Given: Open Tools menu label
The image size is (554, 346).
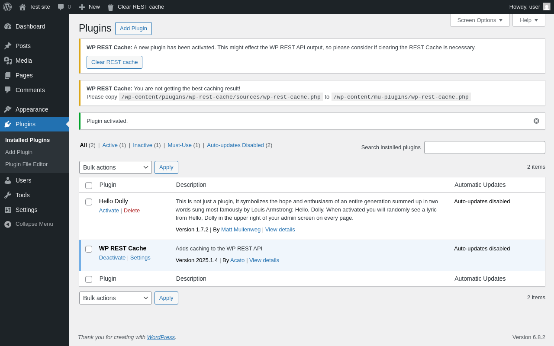Looking at the screenshot, I should (23, 195).
